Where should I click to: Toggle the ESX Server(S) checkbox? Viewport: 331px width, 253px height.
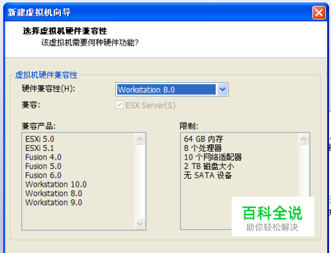[119, 105]
